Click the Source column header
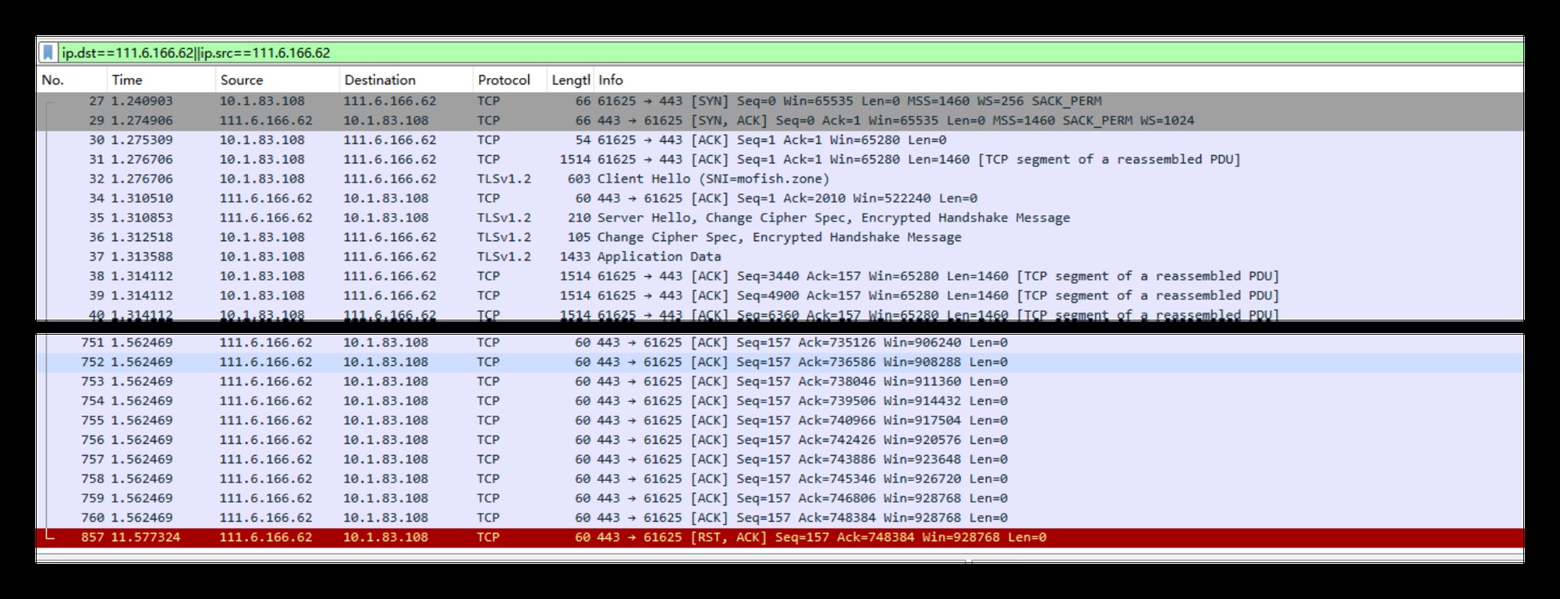This screenshot has height=599, width=1560. (x=242, y=80)
